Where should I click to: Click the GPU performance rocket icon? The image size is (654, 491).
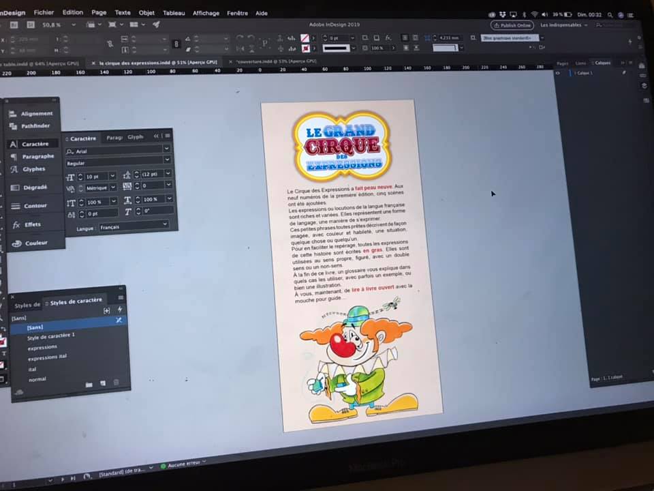click(156, 25)
